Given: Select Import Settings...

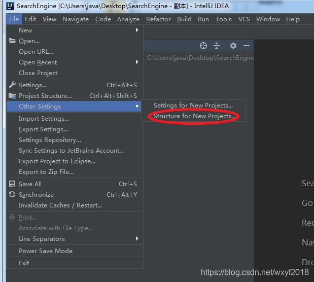Looking at the screenshot, I should [x=75, y=118].
